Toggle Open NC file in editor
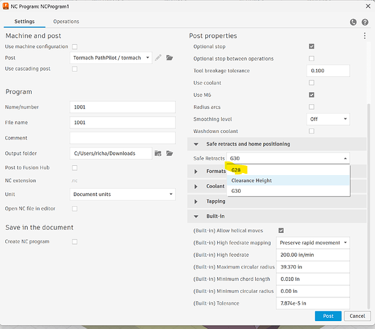This screenshot has height=329, width=375. [x=74, y=209]
